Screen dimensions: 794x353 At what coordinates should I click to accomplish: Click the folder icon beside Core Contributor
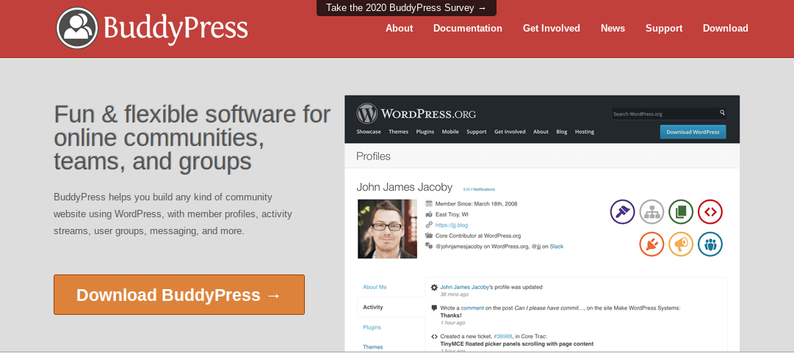(x=429, y=236)
